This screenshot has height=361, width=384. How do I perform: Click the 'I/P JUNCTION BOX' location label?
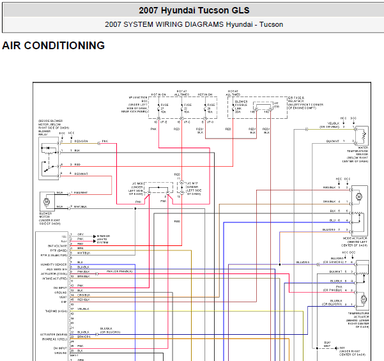pyautogui.click(x=137, y=99)
